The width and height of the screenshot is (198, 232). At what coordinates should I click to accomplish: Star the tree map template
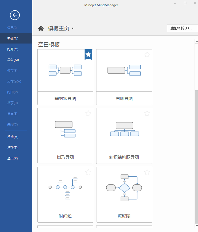[x=88, y=114]
